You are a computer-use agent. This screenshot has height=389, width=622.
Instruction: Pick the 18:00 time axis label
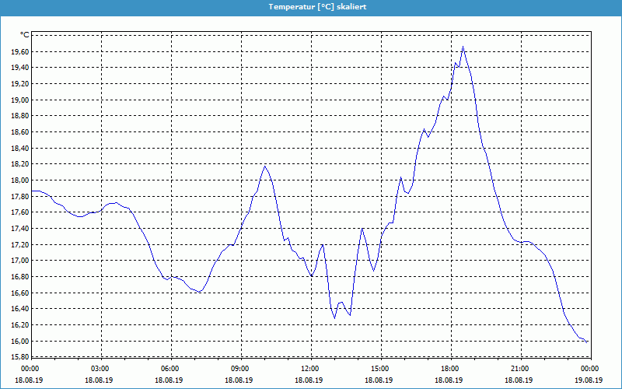click(x=450, y=368)
